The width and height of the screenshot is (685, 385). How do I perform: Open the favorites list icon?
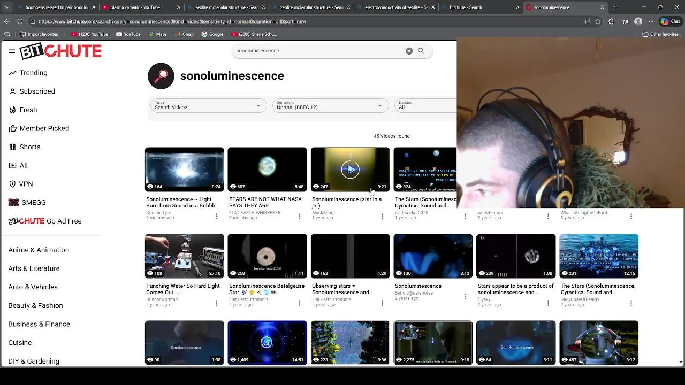(x=625, y=21)
